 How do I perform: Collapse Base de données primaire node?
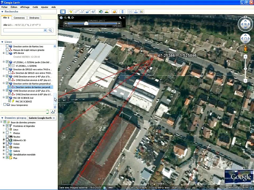click(x=1, y=122)
